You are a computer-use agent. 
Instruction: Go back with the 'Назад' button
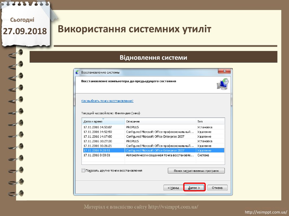click(173, 188)
